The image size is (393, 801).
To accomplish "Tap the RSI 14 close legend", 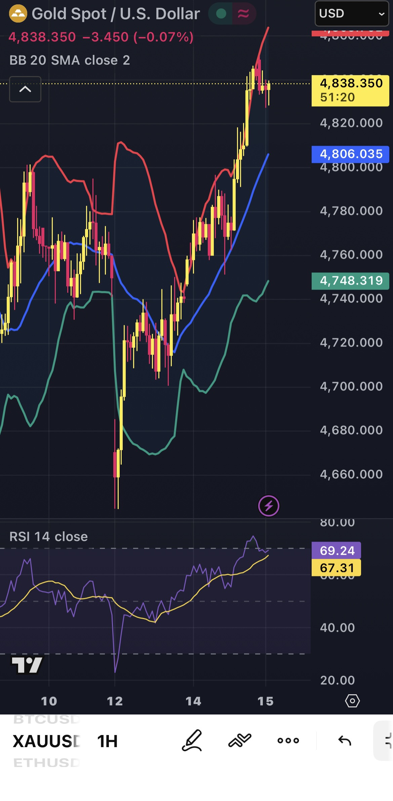I will click(x=49, y=536).
